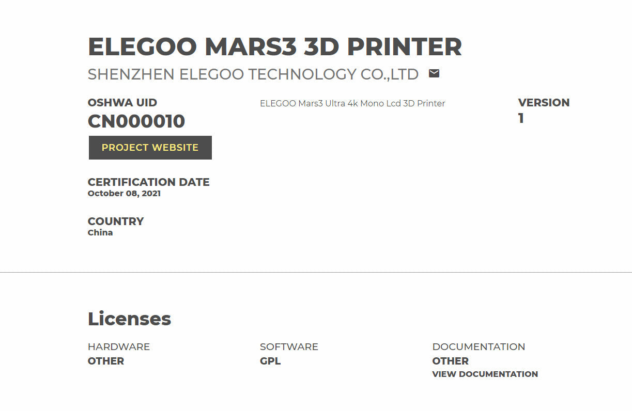Click the Licenses section heading
Screen dimensions: 632x411
tap(129, 319)
